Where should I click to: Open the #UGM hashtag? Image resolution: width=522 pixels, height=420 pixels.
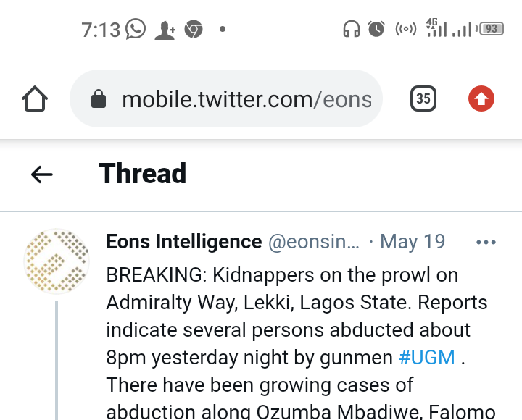click(x=427, y=357)
